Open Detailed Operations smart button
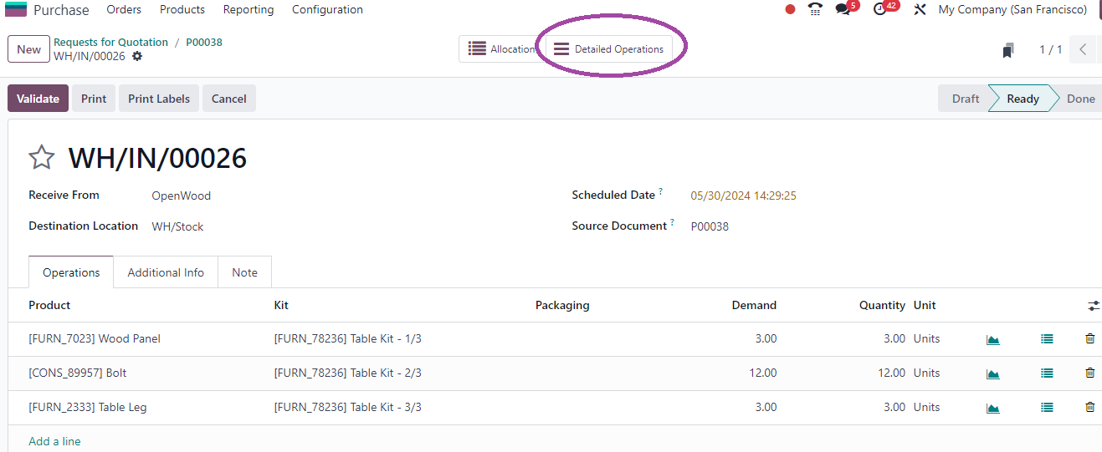 point(609,49)
